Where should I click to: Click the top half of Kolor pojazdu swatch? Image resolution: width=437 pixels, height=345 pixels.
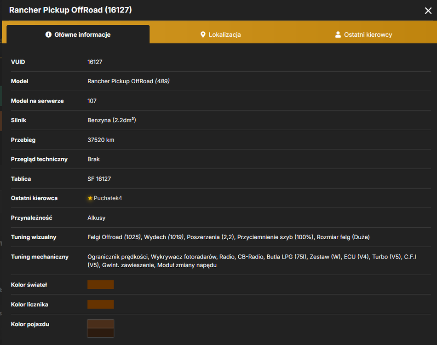pyautogui.click(x=101, y=324)
